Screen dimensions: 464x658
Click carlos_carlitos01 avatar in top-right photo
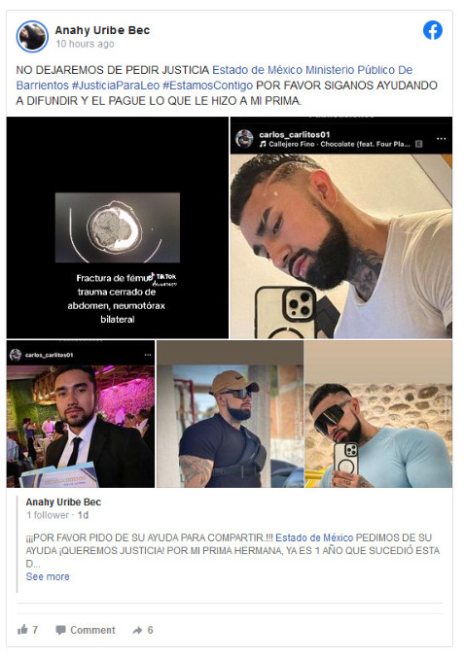pyautogui.click(x=244, y=138)
